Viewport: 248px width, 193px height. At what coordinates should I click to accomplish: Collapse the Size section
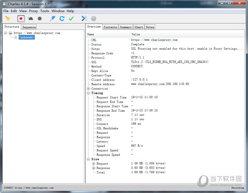coord(88,159)
